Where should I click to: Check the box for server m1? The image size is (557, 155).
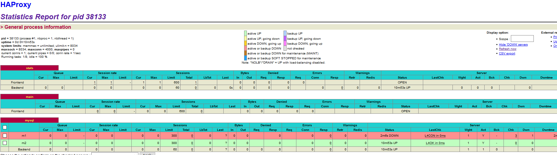[x=5, y=135]
